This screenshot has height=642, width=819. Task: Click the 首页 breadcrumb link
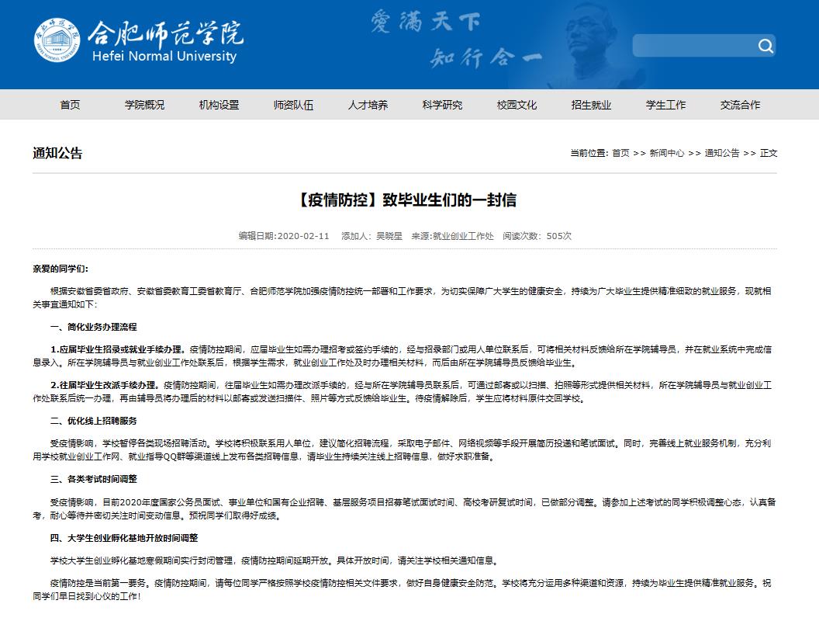tap(620, 153)
